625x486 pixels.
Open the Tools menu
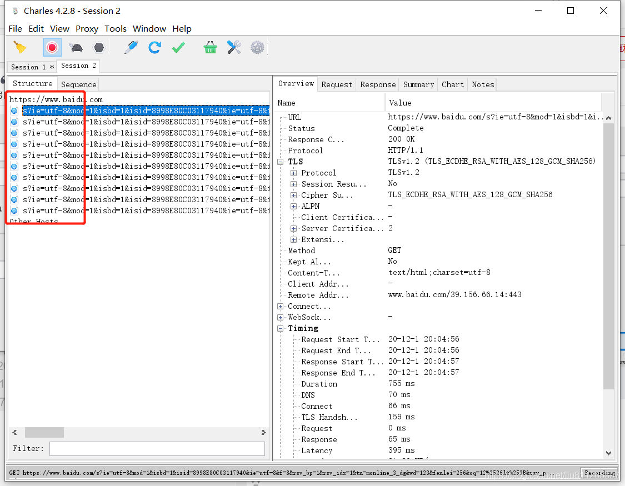[116, 29]
